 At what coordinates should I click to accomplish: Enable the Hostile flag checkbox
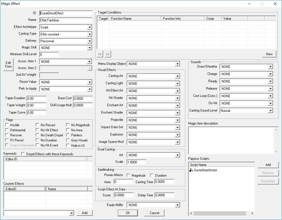point(7,125)
